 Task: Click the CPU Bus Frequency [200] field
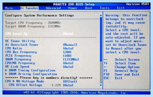(x=67, y=52)
